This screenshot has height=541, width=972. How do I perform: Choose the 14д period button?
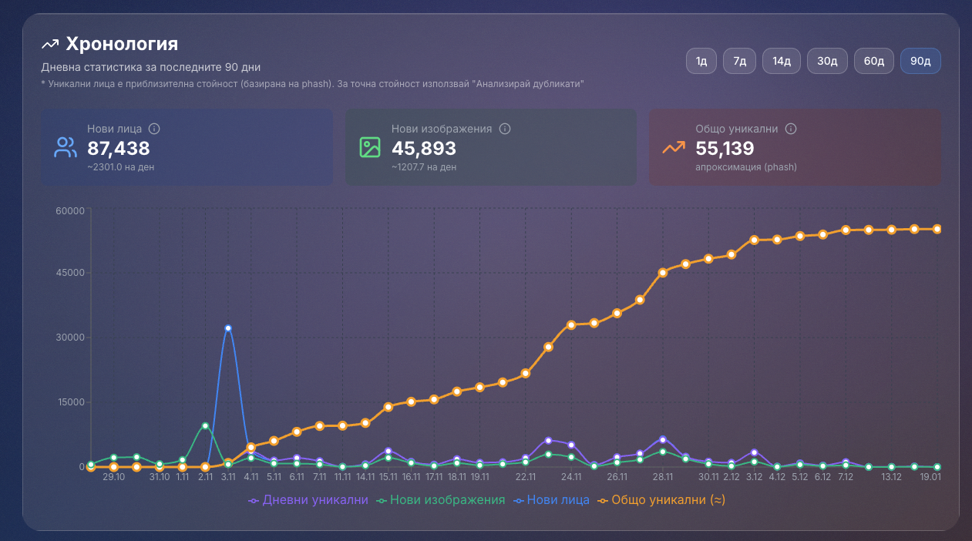tap(782, 61)
